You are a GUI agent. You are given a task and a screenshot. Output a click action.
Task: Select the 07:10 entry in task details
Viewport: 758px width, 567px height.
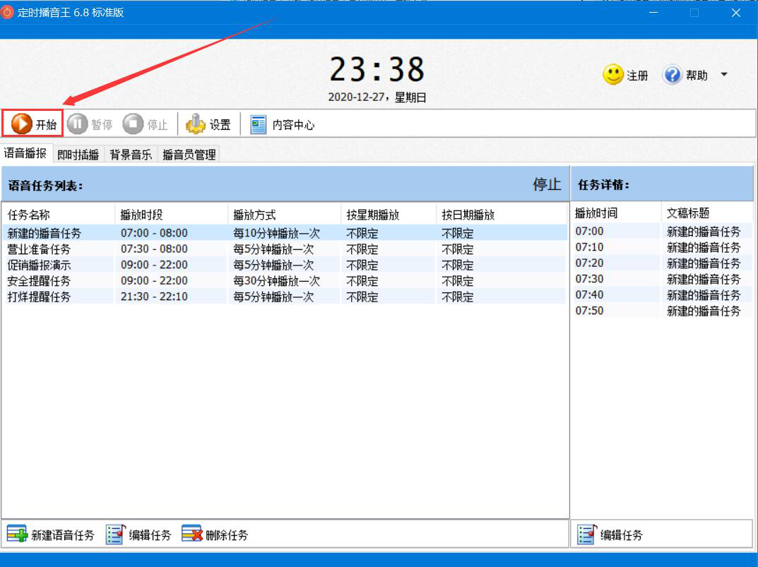click(x=663, y=247)
